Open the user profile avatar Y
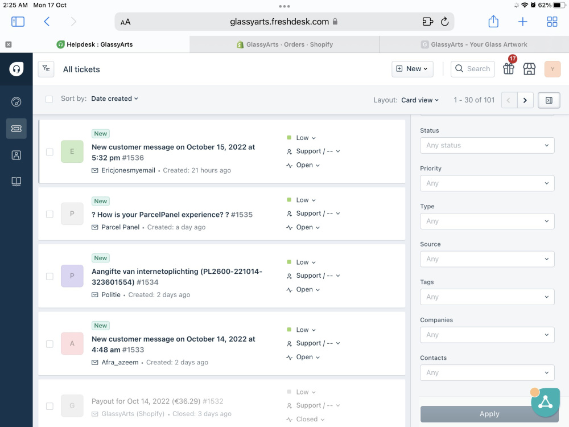The image size is (569, 427). point(552,69)
